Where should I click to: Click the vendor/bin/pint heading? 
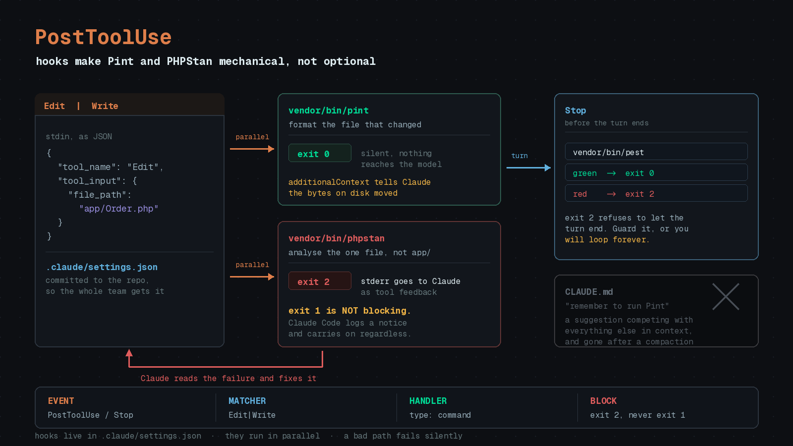coord(329,111)
